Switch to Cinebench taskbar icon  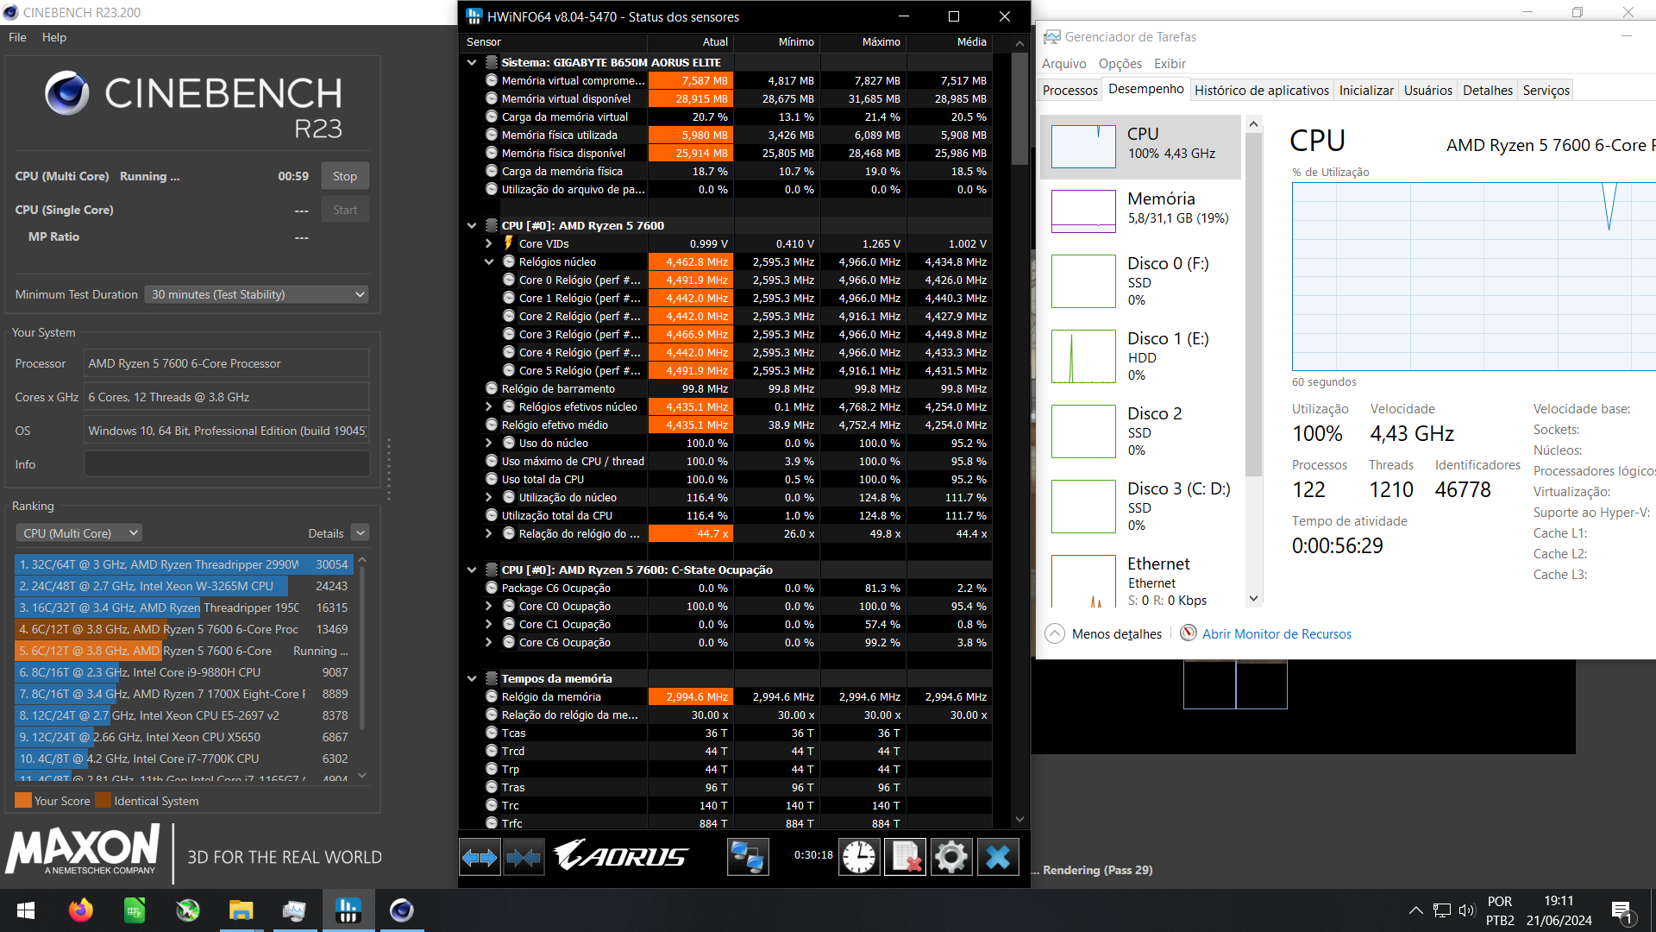point(402,910)
